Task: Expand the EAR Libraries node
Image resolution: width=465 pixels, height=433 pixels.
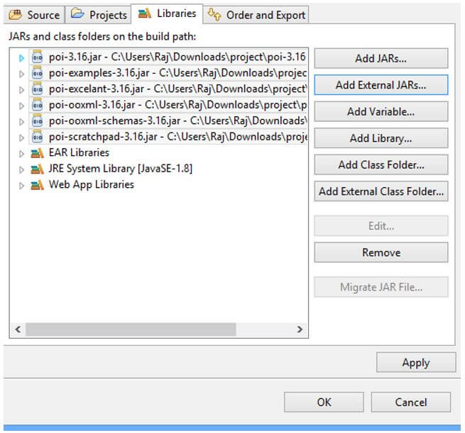Action: pos(21,154)
